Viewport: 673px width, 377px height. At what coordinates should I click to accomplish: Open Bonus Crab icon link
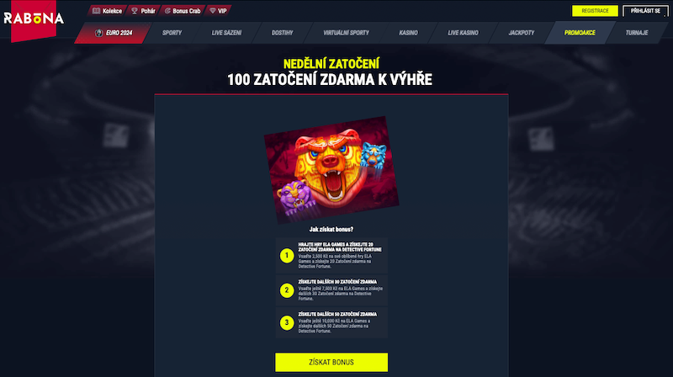[167, 11]
